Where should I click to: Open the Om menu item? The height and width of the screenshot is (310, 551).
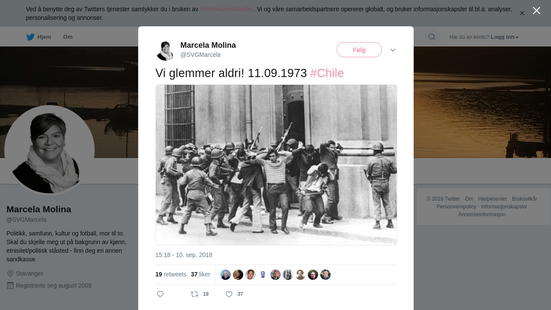point(68,37)
